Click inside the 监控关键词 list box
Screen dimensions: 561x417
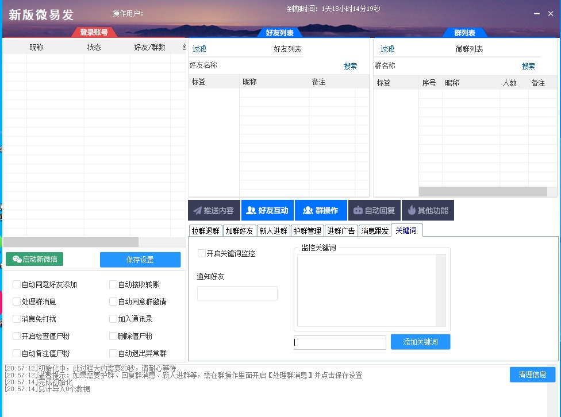point(366,291)
